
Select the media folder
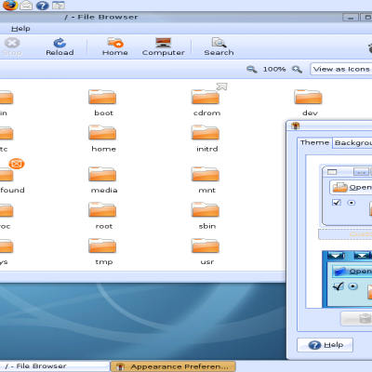[102, 174]
